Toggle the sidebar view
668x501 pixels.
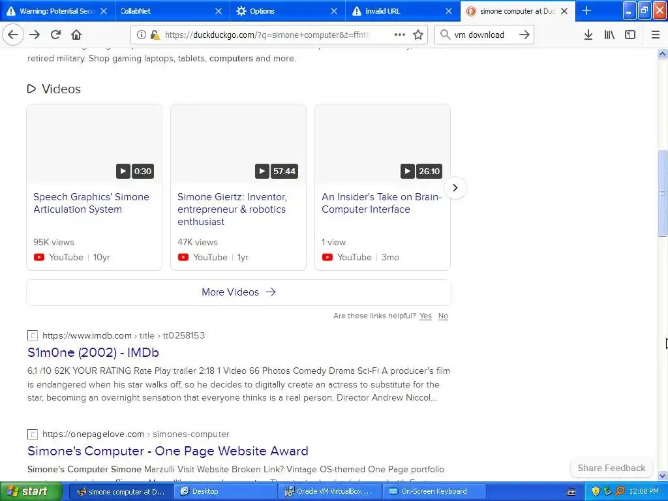coord(630,35)
